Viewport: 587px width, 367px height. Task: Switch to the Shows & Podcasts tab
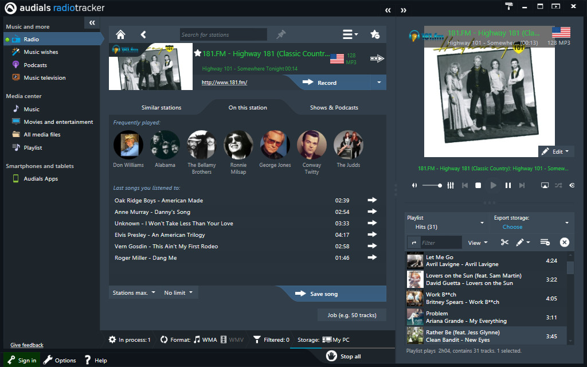[x=334, y=107]
